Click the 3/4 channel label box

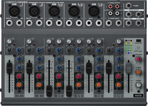coord(59,96)
